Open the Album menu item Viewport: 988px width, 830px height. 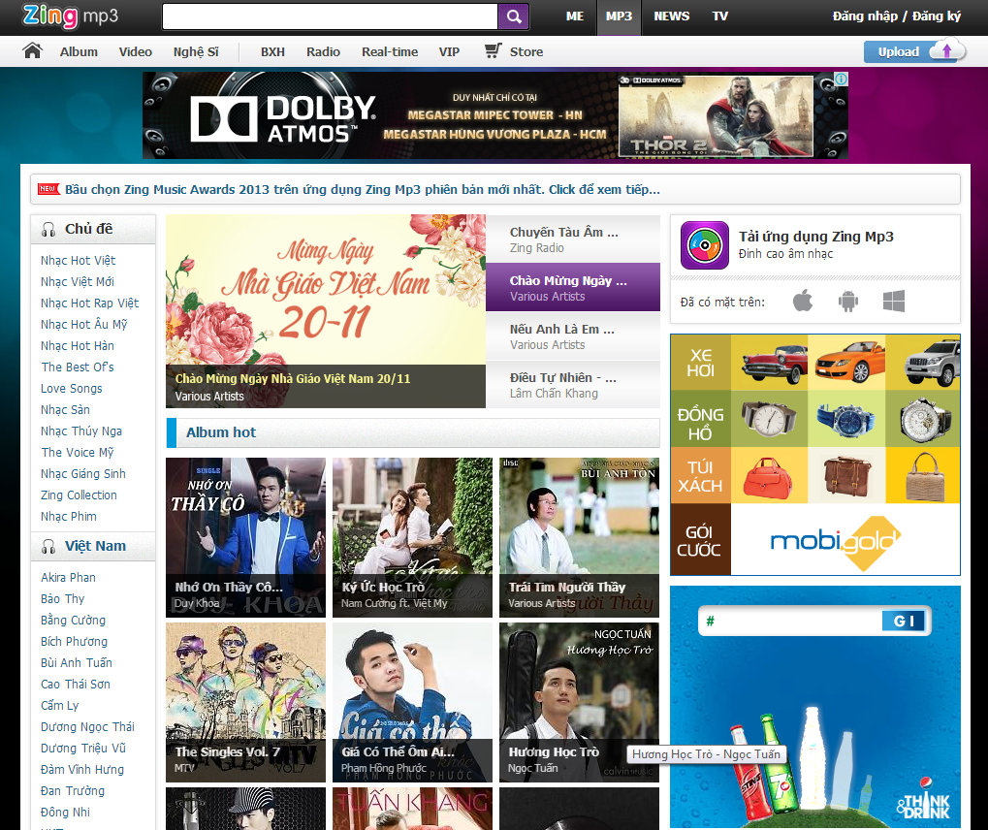point(79,51)
